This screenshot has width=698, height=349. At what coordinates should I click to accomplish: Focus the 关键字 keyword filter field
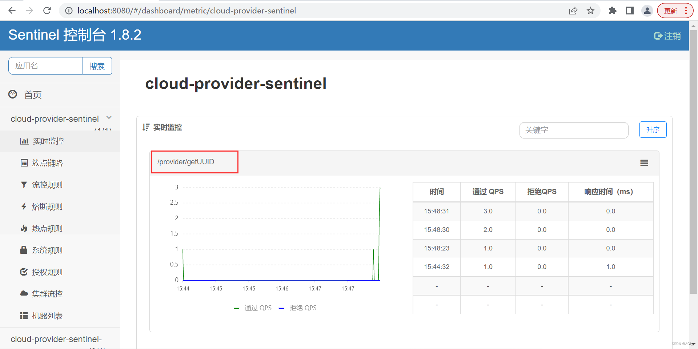[574, 130]
